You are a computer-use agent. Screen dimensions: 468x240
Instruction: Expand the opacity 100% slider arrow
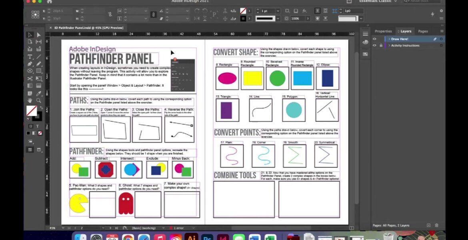point(308,18)
